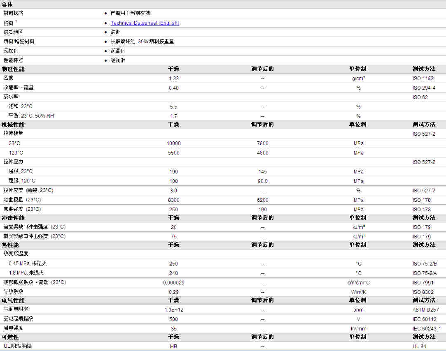Viewport: 446px width, 351px height.
Task: Click 长玻璃纤维, 30% 填料按重量 text
Action: click(142, 42)
